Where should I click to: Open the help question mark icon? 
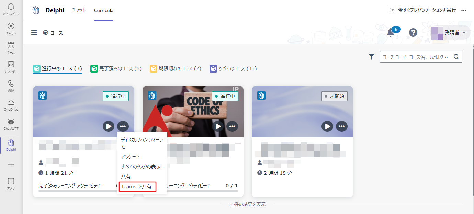pos(413,33)
